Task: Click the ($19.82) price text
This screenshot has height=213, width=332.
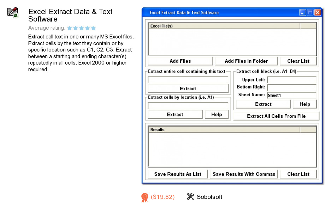Action: point(162,197)
